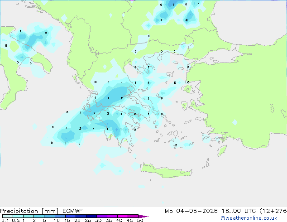Click the arrow tip above 50 mm
287x222 pixels.
pos(143,217)
